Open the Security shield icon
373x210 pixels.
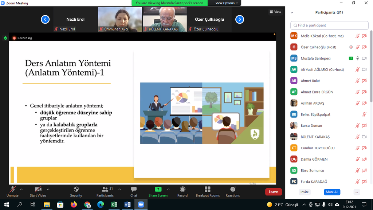tap(76, 189)
